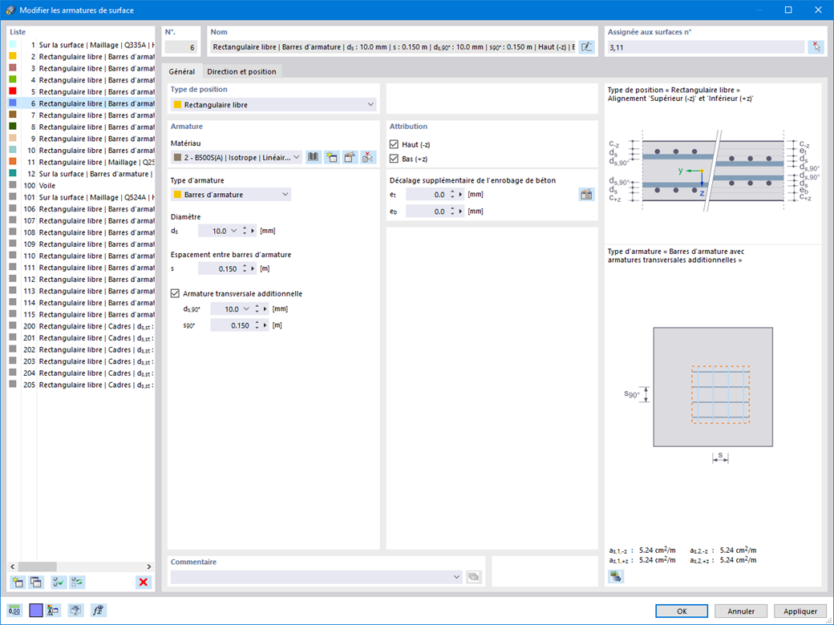Edit the selected material icon
Viewport: 834px width, 625px height.
[350, 157]
